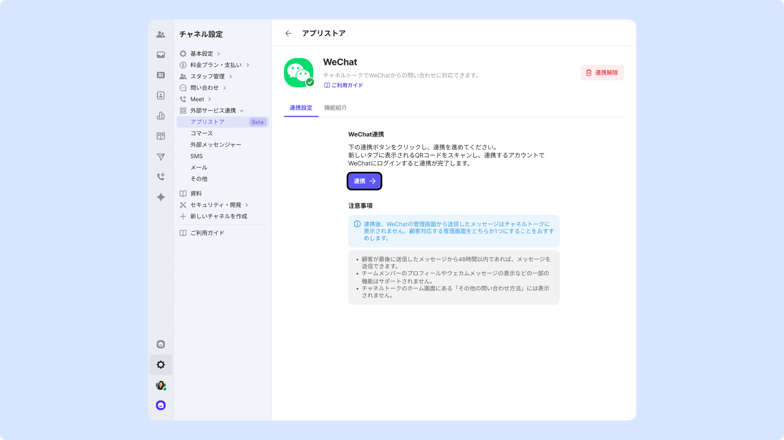Click the WeChat title text
Image resolution: width=784 pixels, height=440 pixels.
[340, 62]
